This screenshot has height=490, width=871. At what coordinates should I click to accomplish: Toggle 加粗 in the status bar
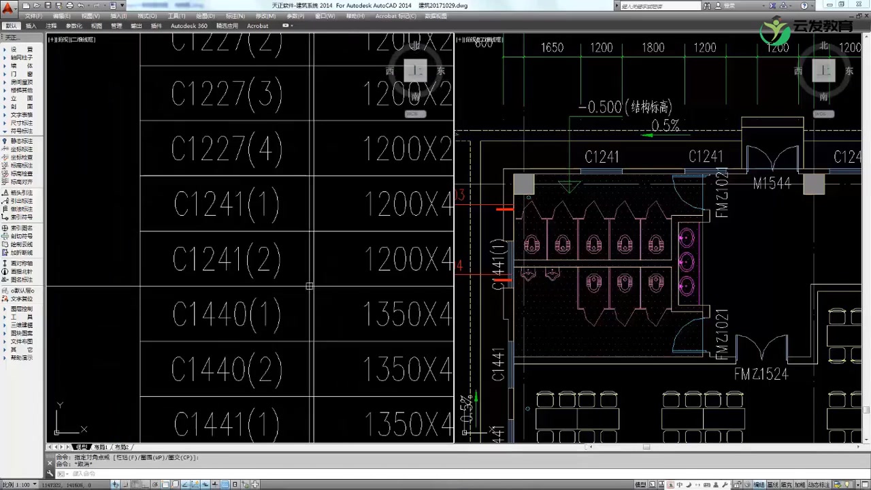[x=800, y=485]
